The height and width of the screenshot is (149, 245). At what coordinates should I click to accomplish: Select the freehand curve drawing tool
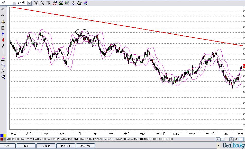(x=3, y=46)
